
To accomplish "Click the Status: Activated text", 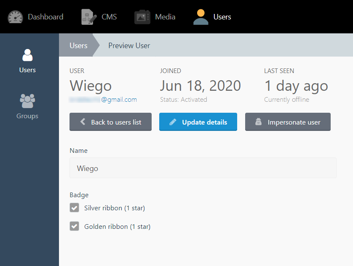I will pyautogui.click(x=184, y=100).
